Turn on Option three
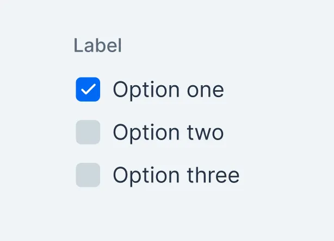334x241 pixels. [88, 175]
